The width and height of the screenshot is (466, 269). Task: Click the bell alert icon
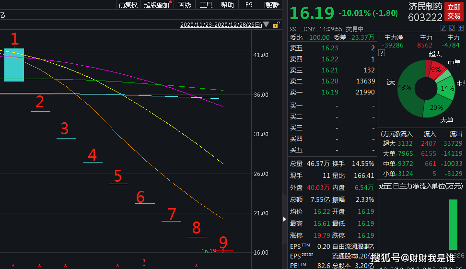(452, 28)
